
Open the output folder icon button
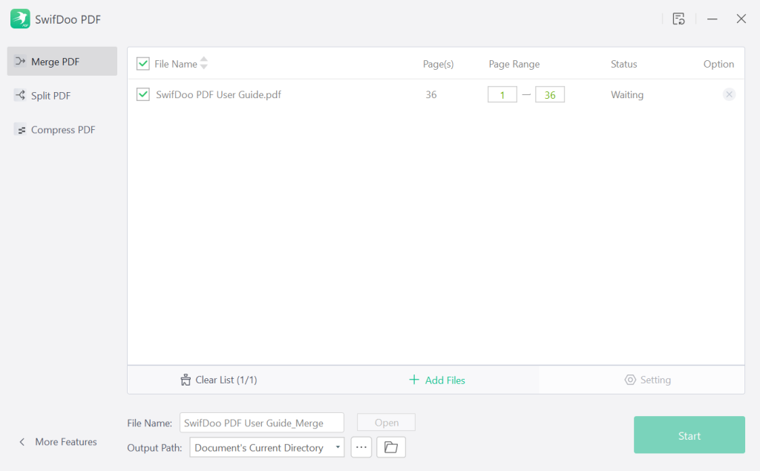pos(391,447)
